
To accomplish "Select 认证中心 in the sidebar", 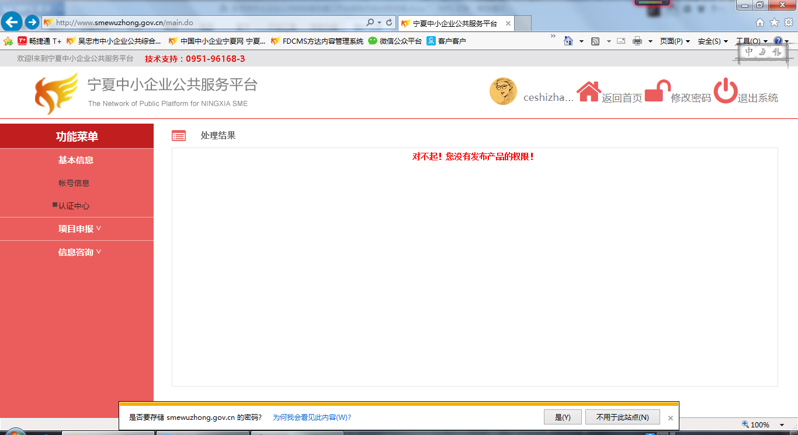I will pos(74,206).
